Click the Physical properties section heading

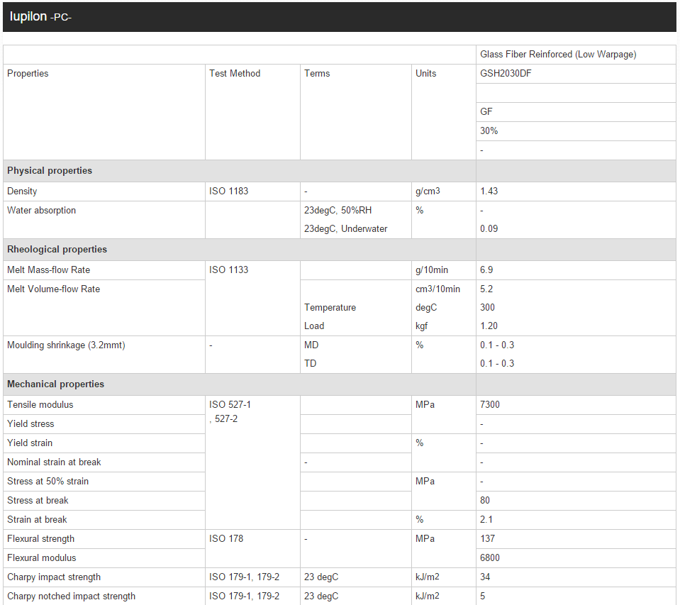point(50,170)
